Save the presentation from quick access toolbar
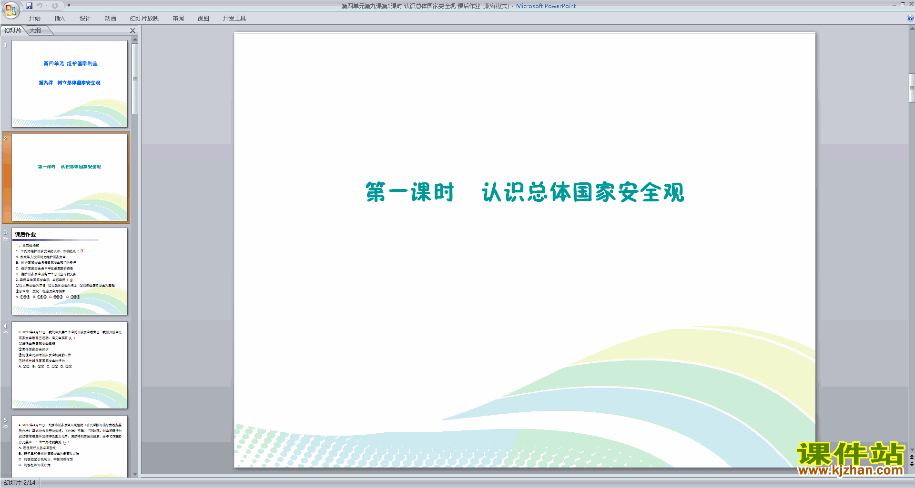Viewport: 915px width, 488px height. click(29, 6)
